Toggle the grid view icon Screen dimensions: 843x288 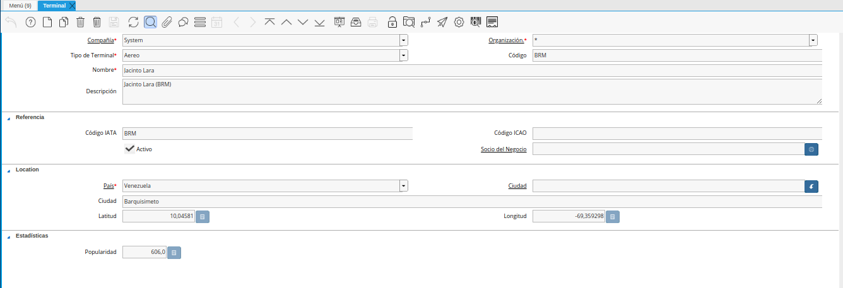200,22
